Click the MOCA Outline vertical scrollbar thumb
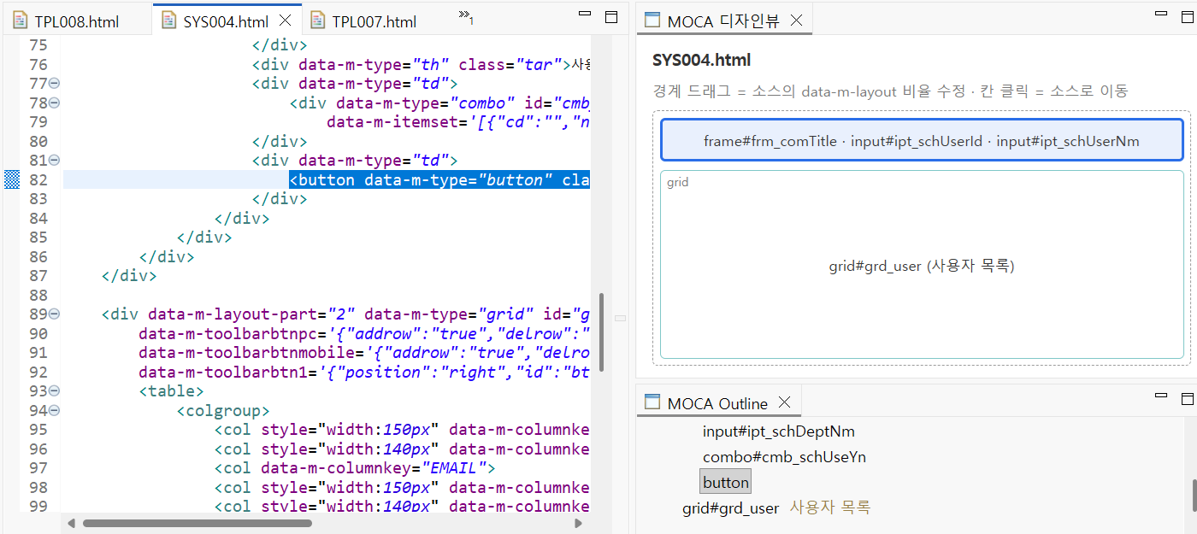This screenshot has height=534, width=1197. point(1193,494)
